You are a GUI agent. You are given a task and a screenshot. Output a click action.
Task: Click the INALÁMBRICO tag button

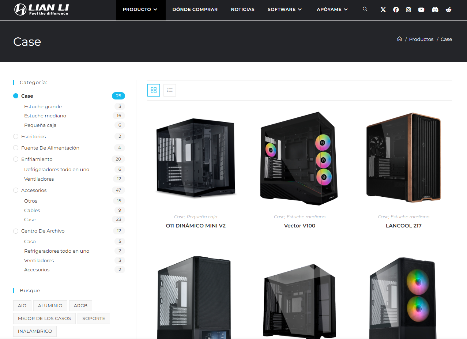pos(35,331)
